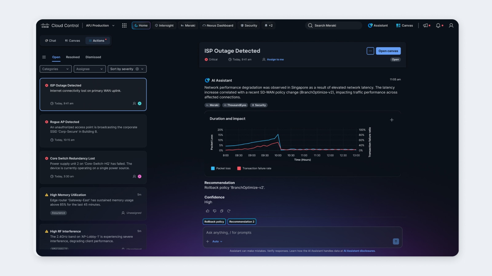Open the notifications bell

click(x=438, y=25)
